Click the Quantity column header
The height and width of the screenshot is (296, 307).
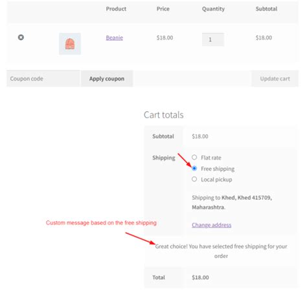213,9
